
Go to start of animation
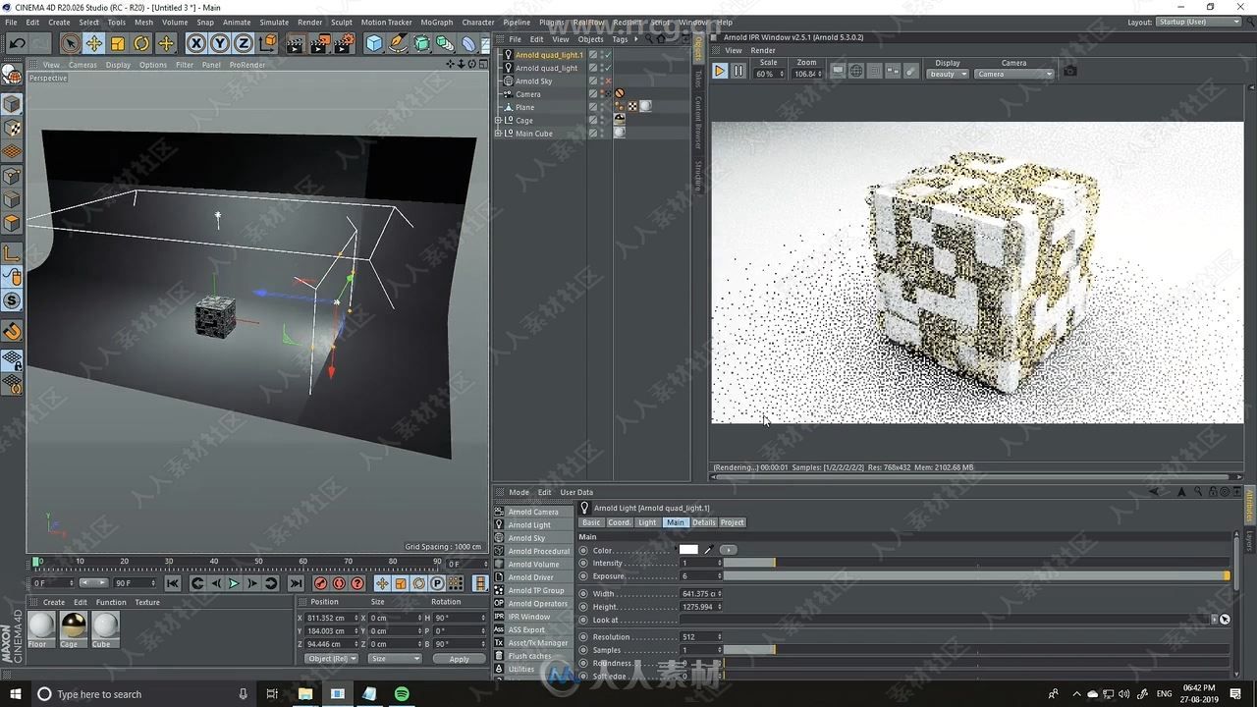tap(172, 583)
